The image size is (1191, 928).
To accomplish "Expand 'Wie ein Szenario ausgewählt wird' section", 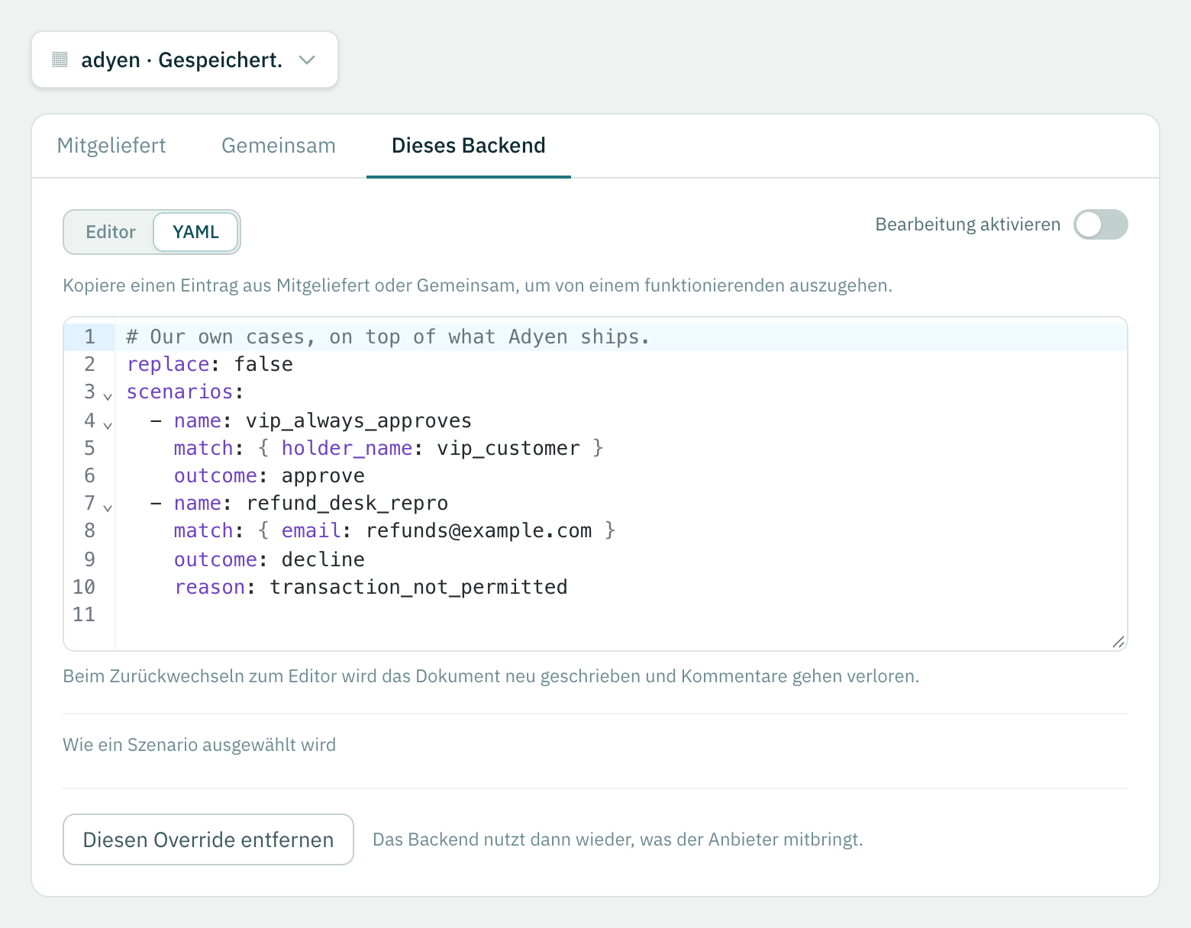I will point(199,745).
